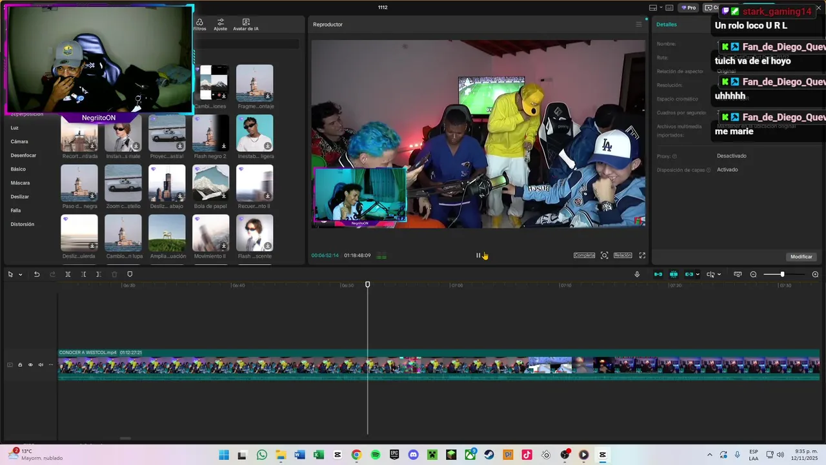Open the Completa quality dropdown

coord(584,256)
